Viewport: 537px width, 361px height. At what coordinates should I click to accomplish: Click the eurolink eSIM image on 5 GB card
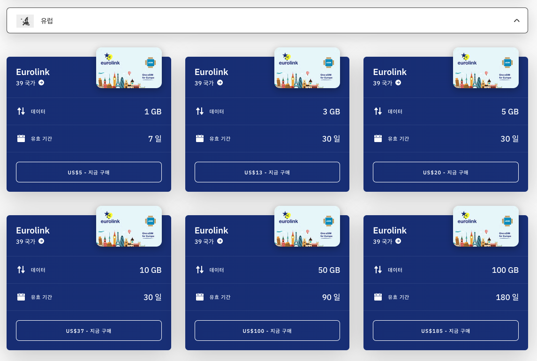point(485,68)
